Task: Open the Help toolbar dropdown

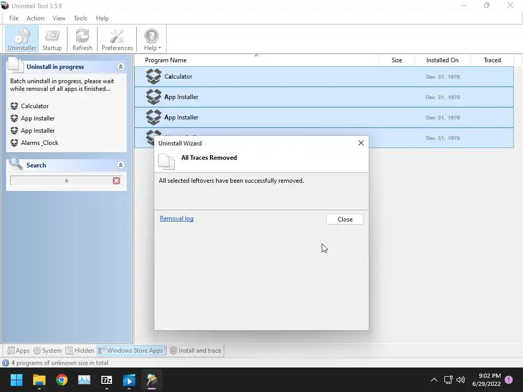Action: [x=152, y=39]
